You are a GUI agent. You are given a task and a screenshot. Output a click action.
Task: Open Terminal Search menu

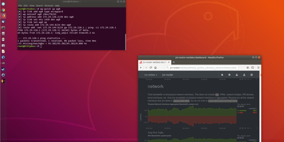coord(39,6)
